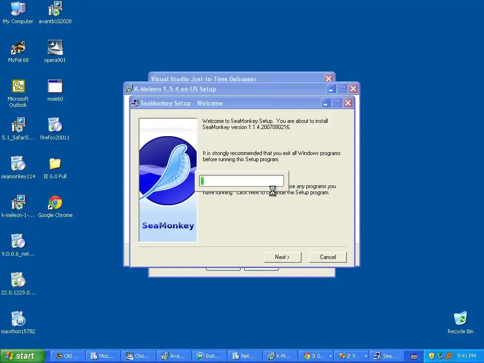
Task: Click the keyboard icon on taskbar
Action: pyautogui.click(x=414, y=356)
